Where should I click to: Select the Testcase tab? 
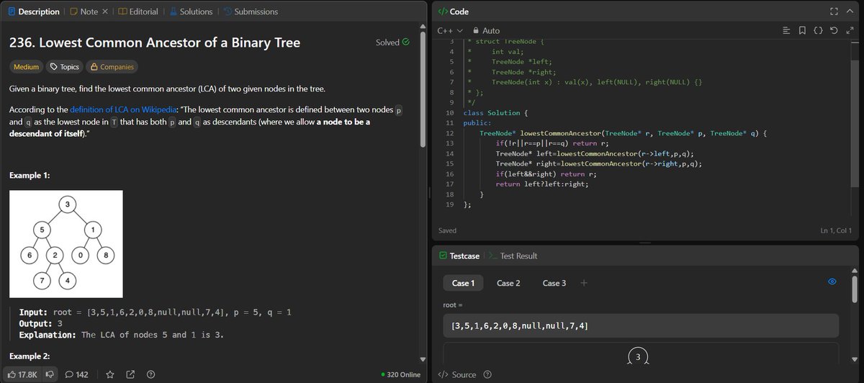459,256
